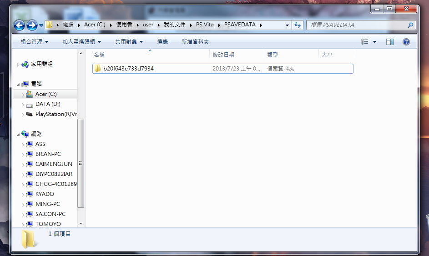Screen dimensions: 429x256
Task: Expand the 家用群組 tree node
Action: pos(18,65)
